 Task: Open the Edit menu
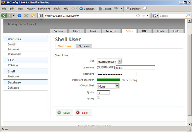(x=12, y=9)
